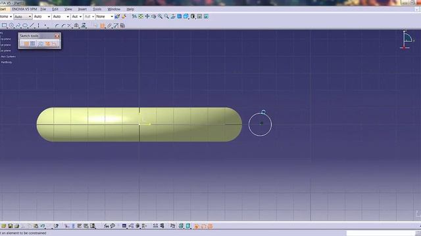This screenshot has width=421, height=236.
Task: Select the Ellipse sketch tool
Action: pyautogui.click(x=25, y=26)
